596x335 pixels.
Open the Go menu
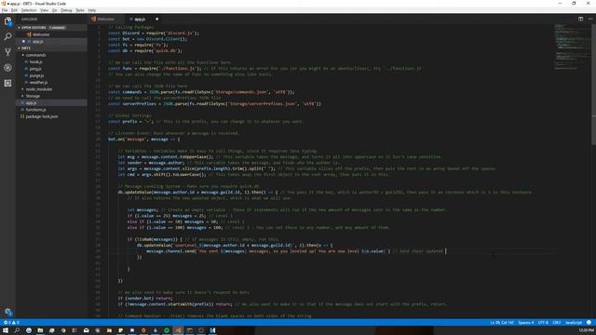[54, 10]
